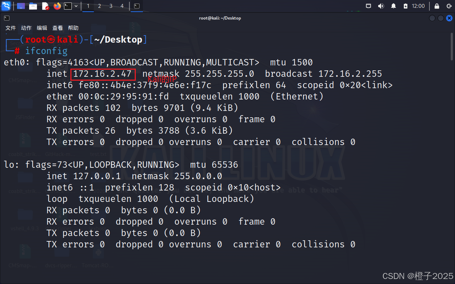Image resolution: width=455 pixels, height=284 pixels.
Task: Click the inet6 ::1 prefixlen 128 line
Action: (x=110, y=188)
